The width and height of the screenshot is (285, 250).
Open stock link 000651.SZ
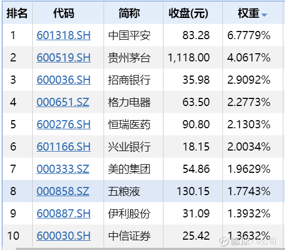[63, 102]
